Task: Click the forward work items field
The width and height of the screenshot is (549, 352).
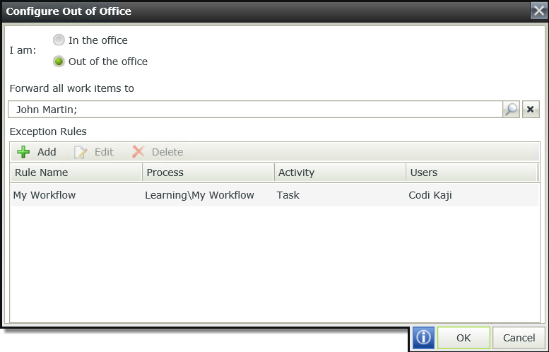Action: coord(254,110)
